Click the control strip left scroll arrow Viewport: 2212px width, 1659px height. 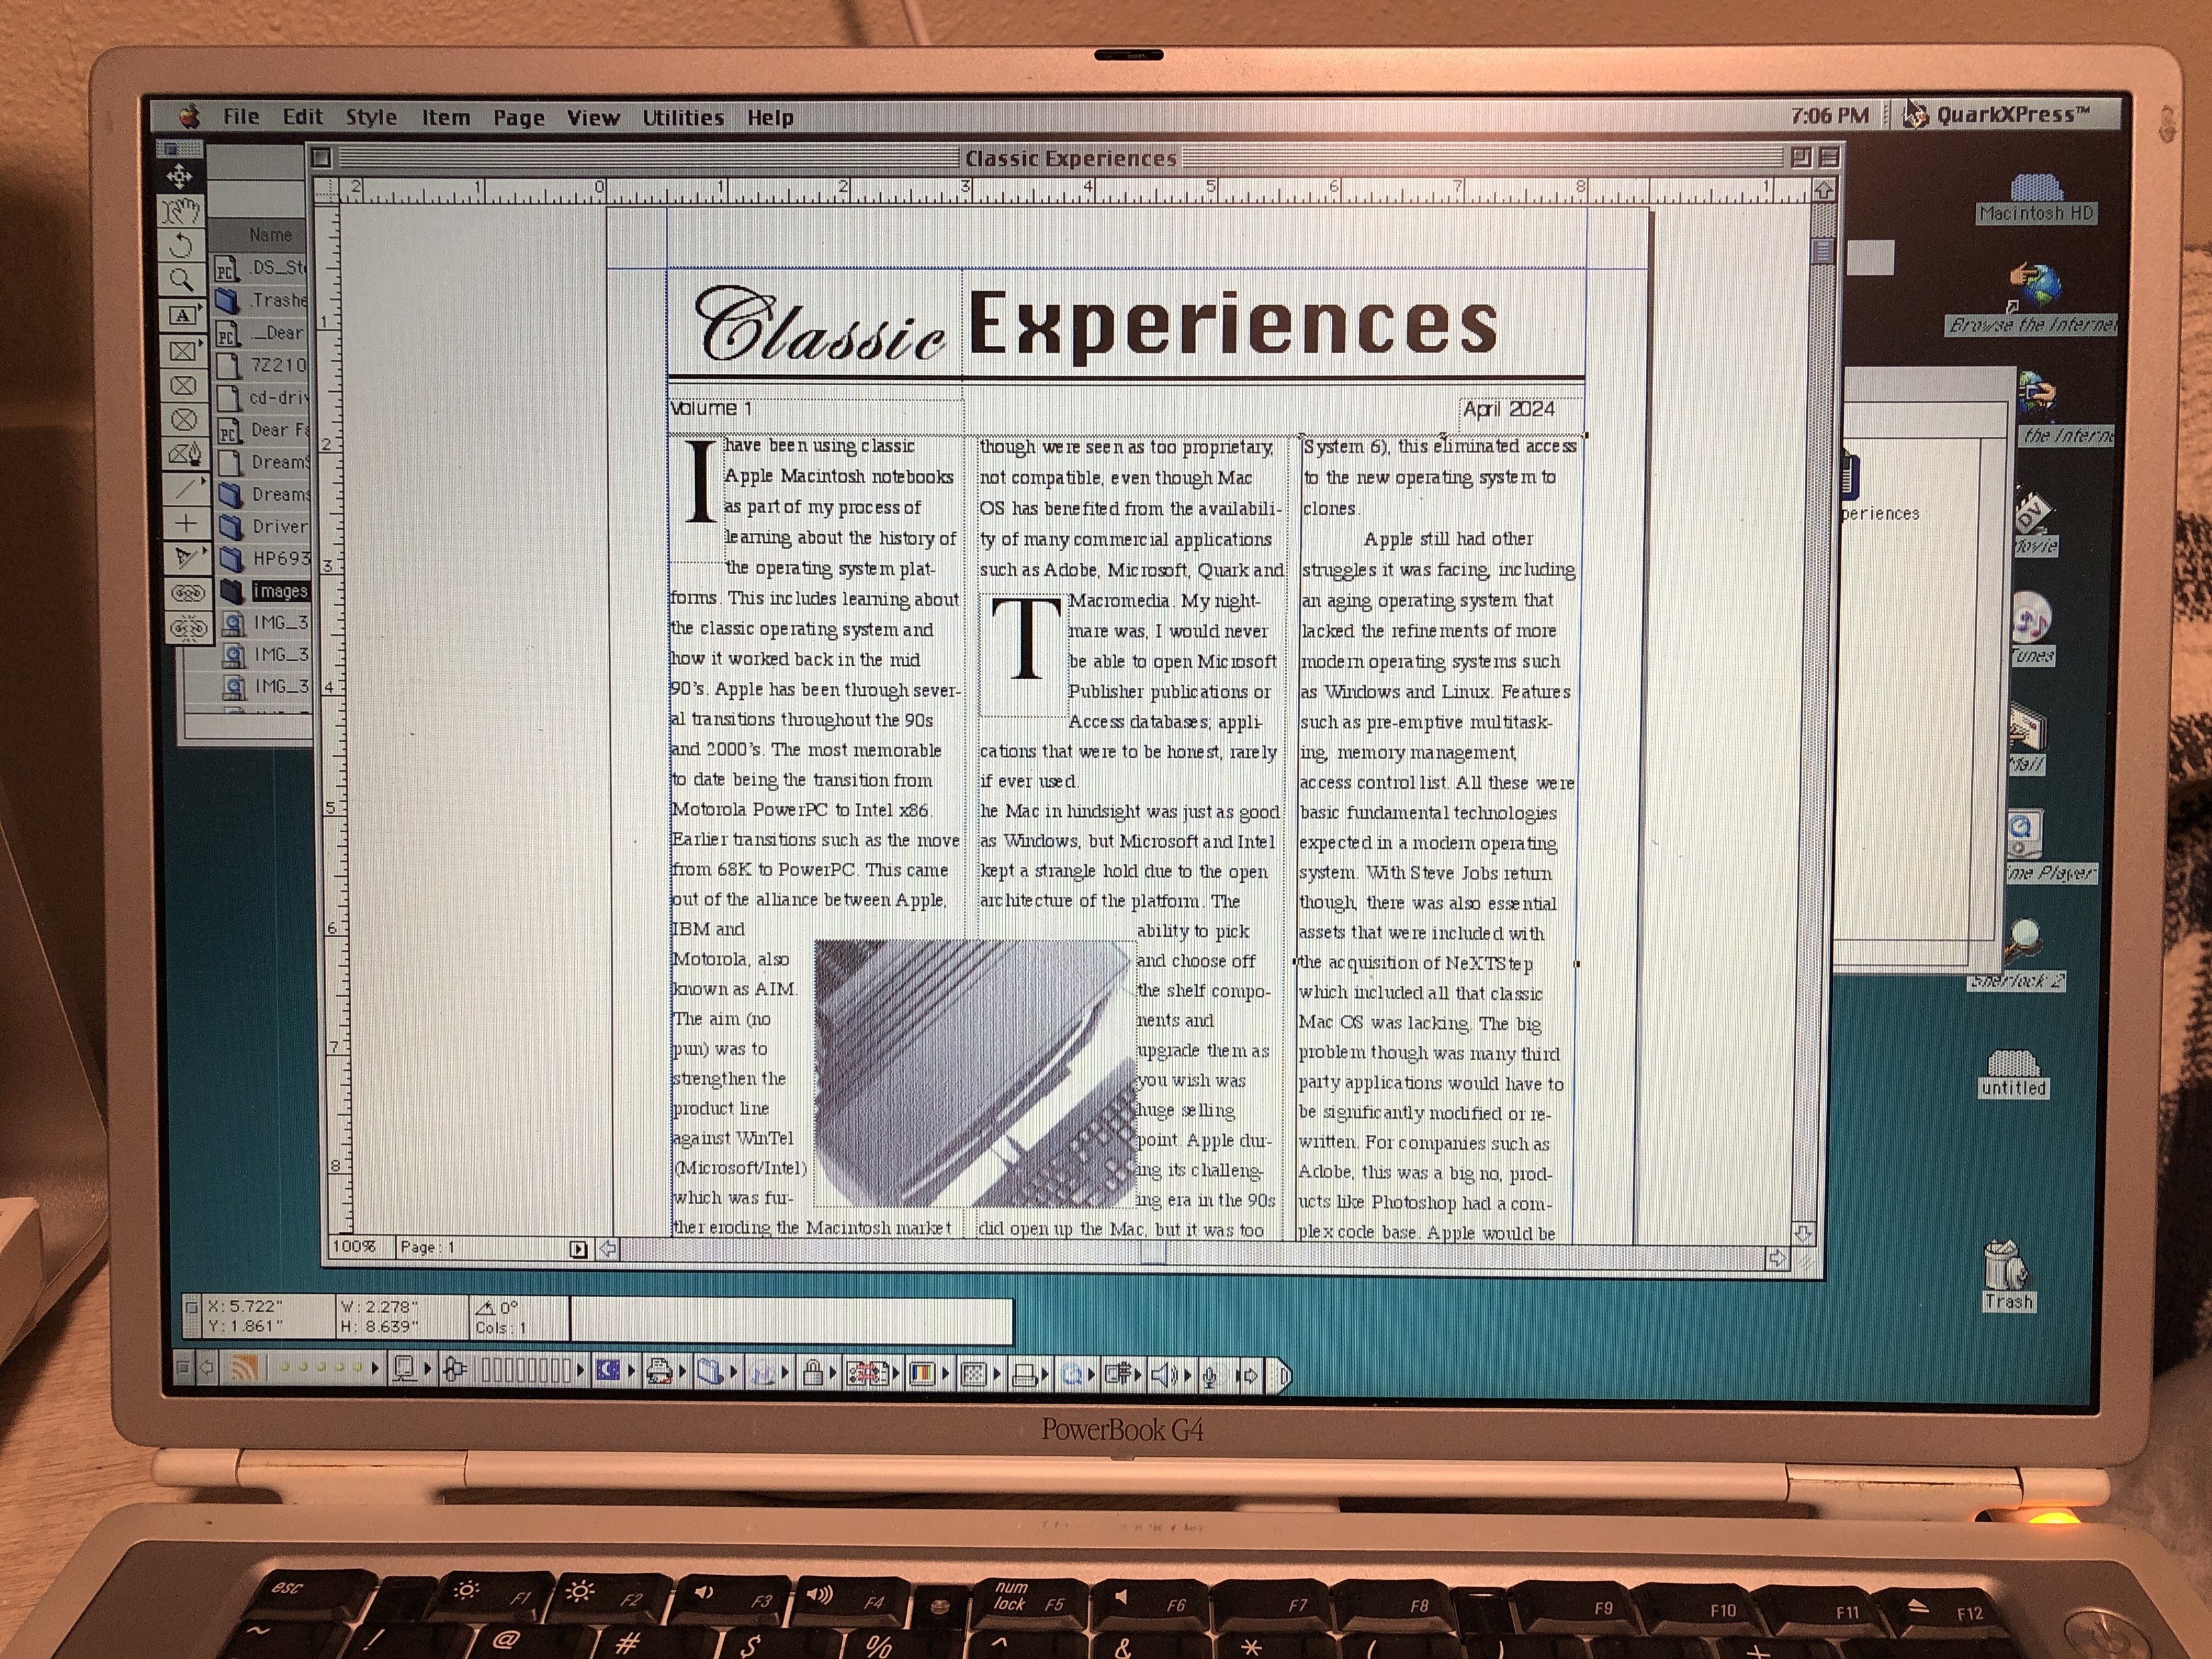point(206,1367)
